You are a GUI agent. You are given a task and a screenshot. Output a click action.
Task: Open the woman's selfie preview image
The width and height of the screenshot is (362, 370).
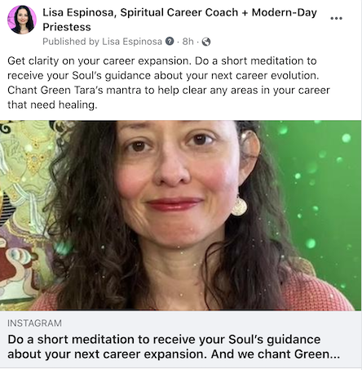[181, 216]
